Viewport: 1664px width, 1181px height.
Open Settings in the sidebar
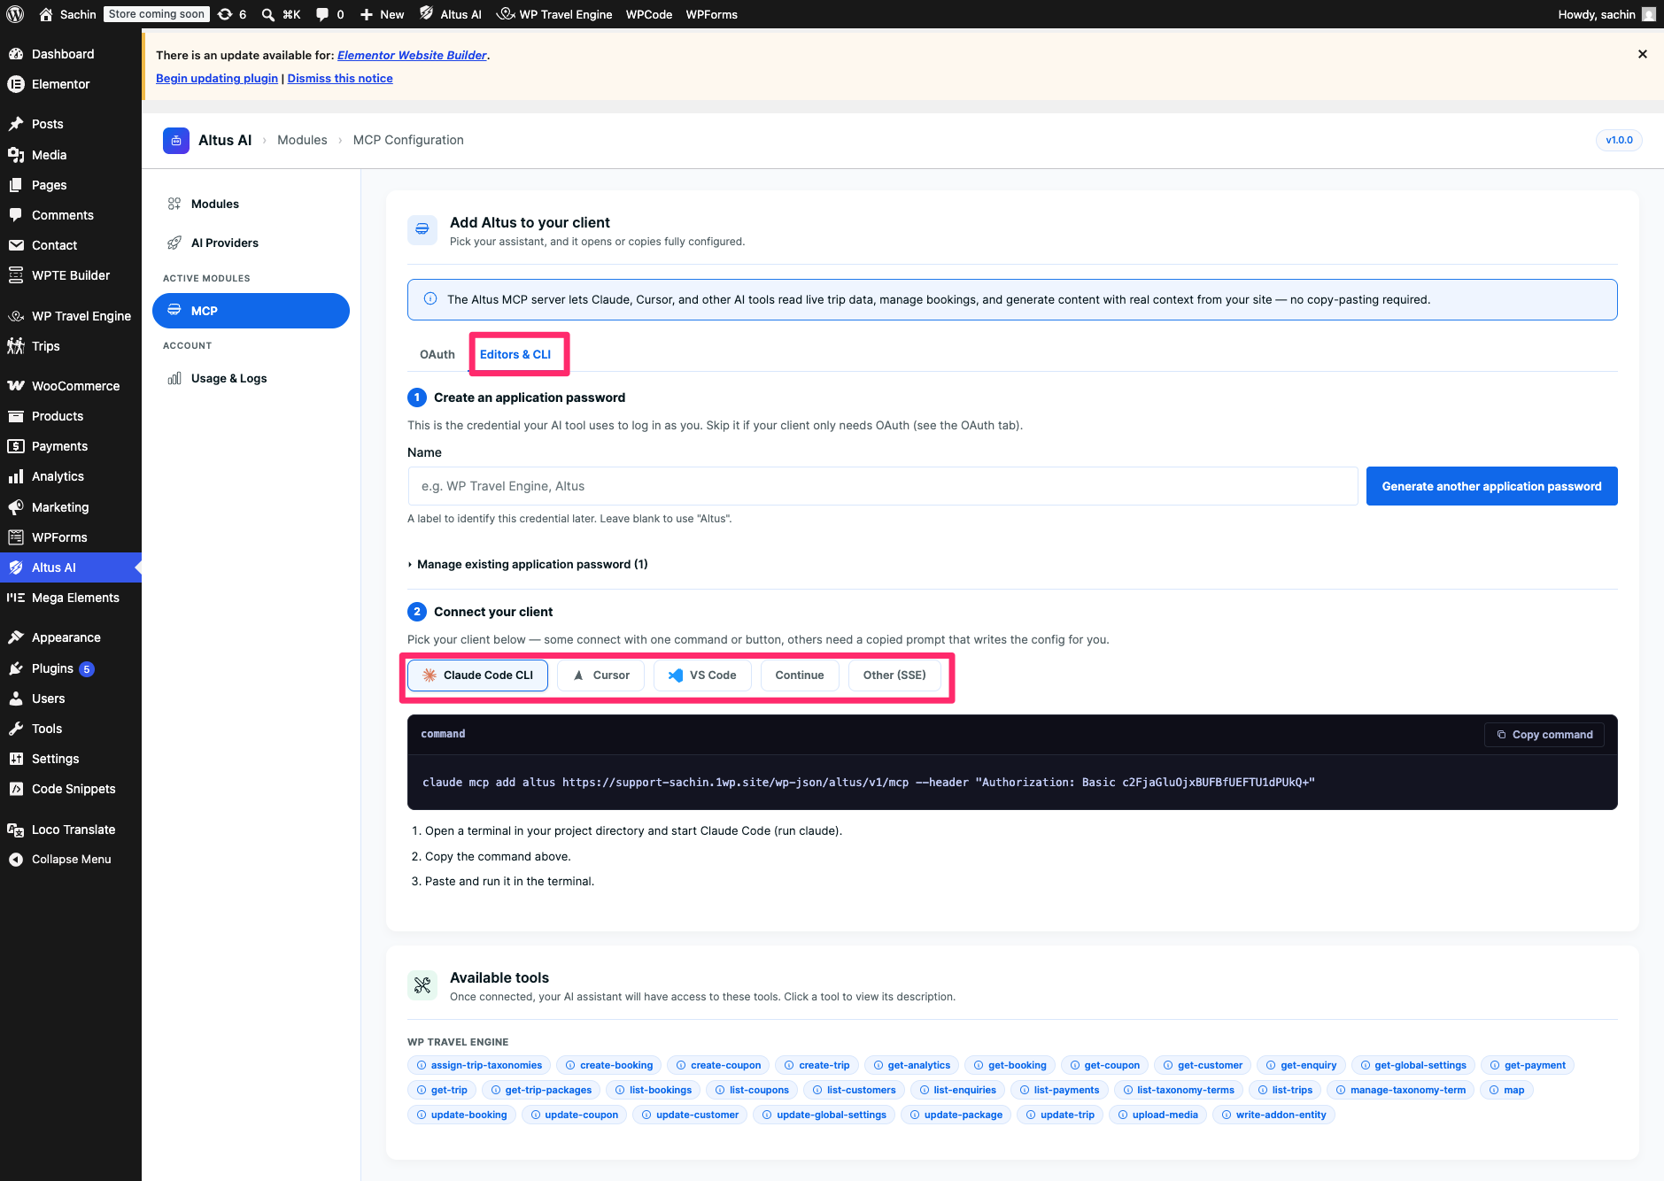71,759
